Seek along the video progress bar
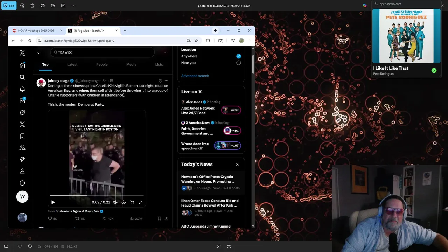 click(x=97, y=195)
